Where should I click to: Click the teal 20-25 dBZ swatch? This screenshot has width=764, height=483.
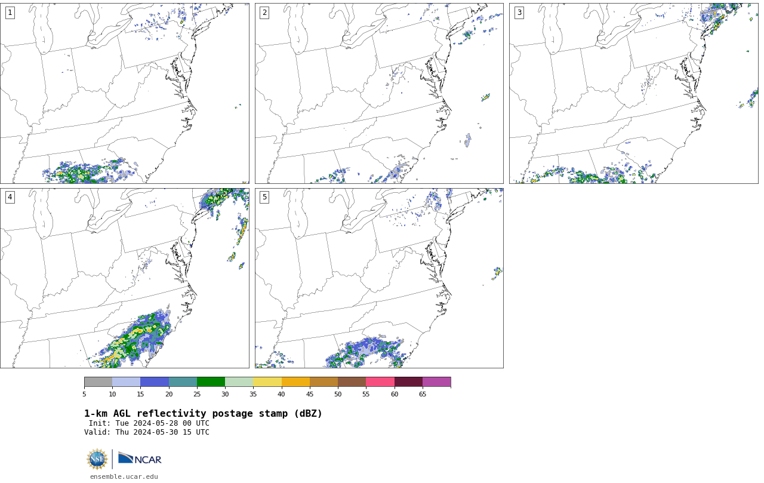183,382
